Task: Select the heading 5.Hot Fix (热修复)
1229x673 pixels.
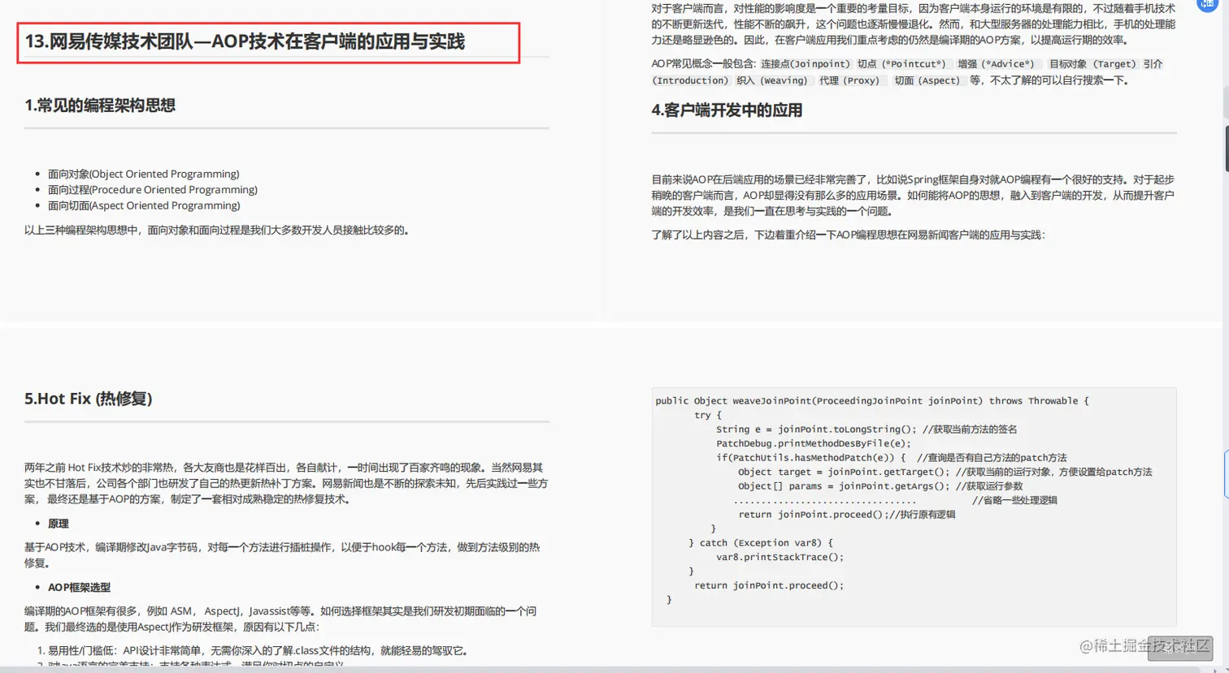Action: point(88,399)
